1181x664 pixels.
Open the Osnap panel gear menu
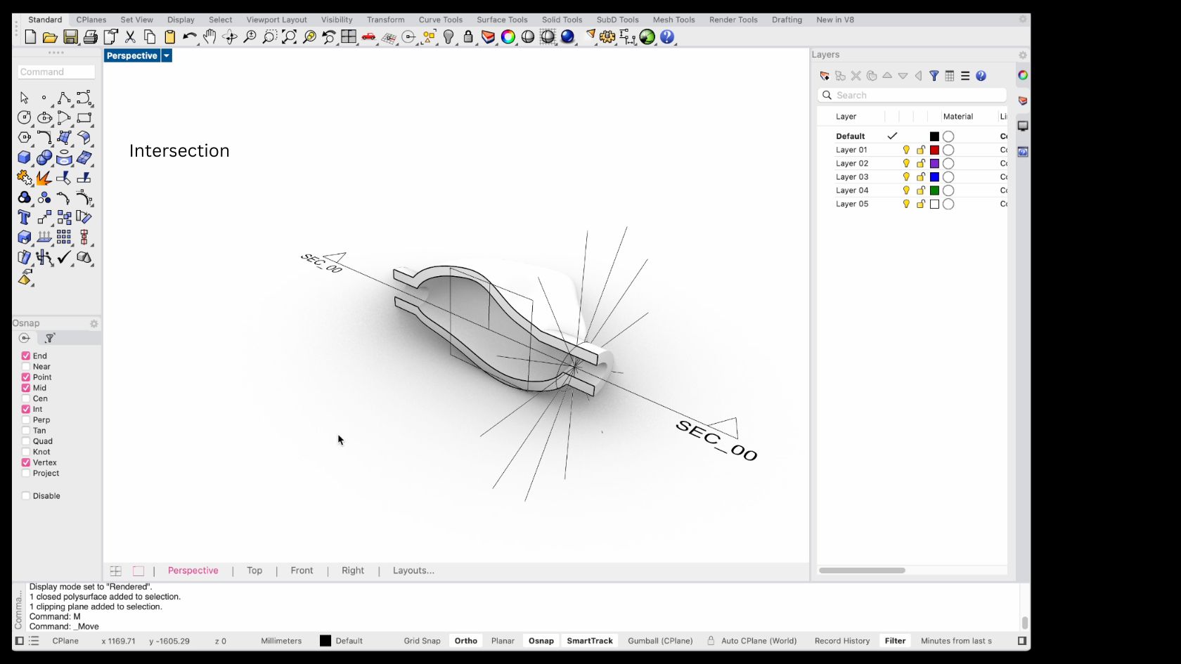93,324
